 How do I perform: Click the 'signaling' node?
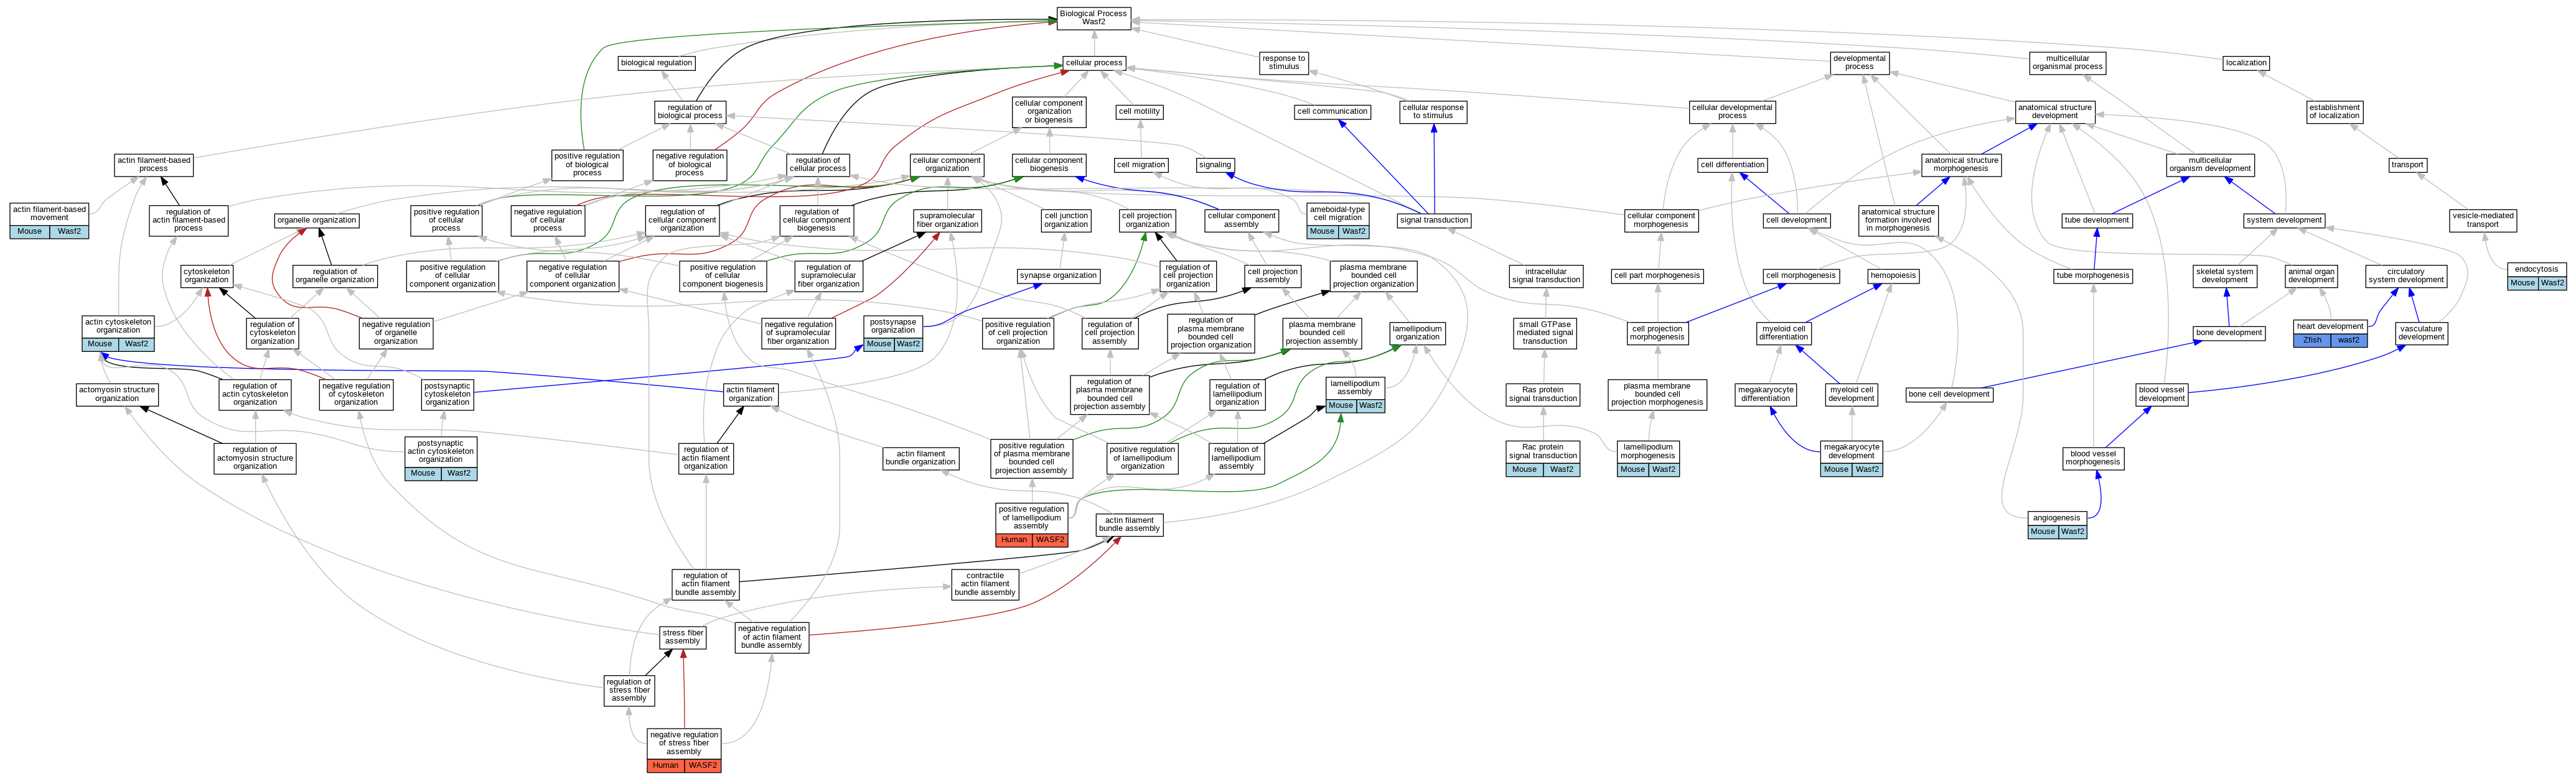click(1215, 165)
